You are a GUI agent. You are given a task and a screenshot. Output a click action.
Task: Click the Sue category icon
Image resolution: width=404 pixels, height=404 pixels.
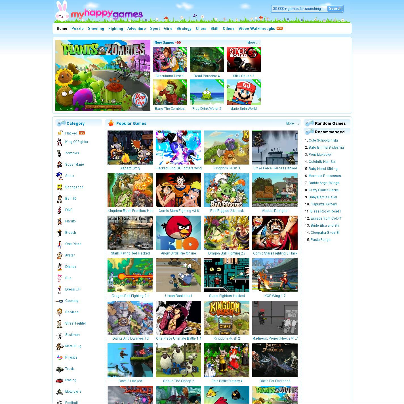[59, 278]
